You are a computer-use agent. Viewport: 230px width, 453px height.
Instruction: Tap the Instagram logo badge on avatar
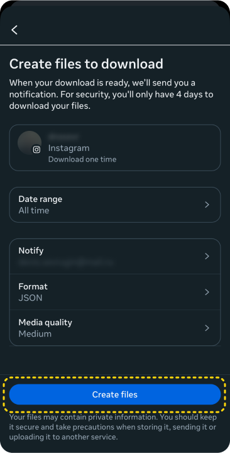pyautogui.click(x=36, y=150)
